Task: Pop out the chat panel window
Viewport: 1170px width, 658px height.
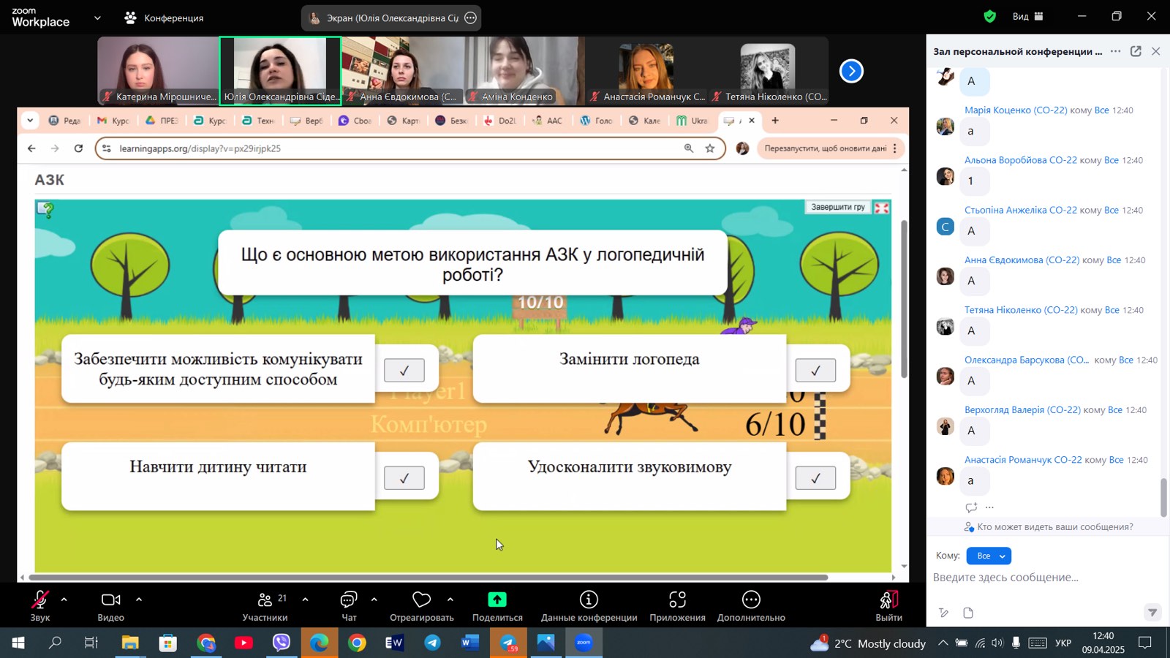Action: pos(1136,51)
